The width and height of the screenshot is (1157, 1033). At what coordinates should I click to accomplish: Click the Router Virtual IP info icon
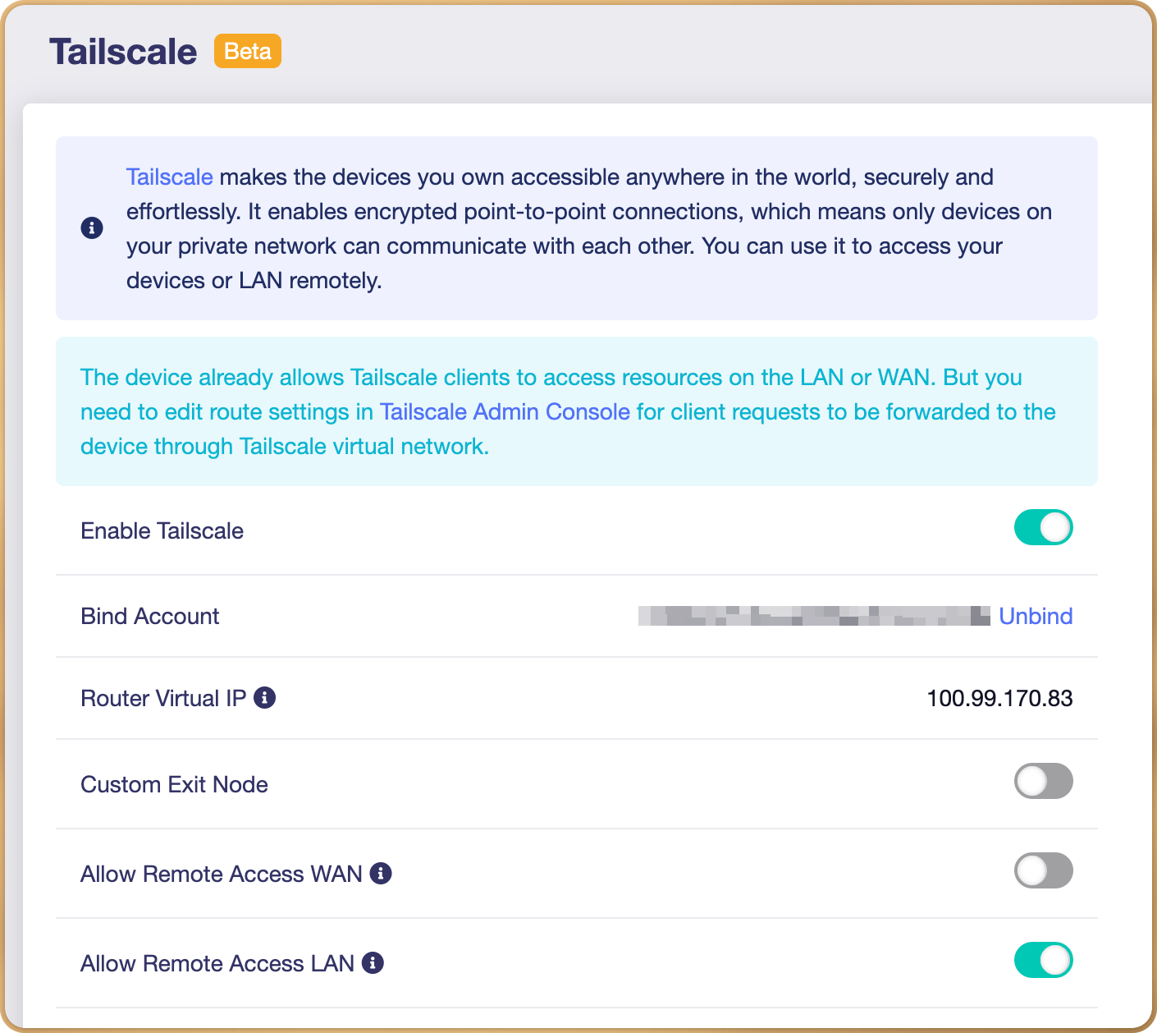click(x=264, y=698)
